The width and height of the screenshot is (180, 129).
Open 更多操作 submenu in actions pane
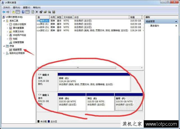[x=154, y=26]
